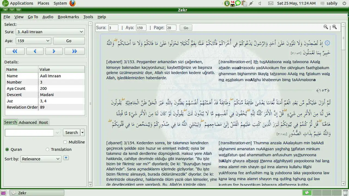Viewport: 349px width, 196px height.
Task: Open the Sura selection combo box
Action: 50,32
